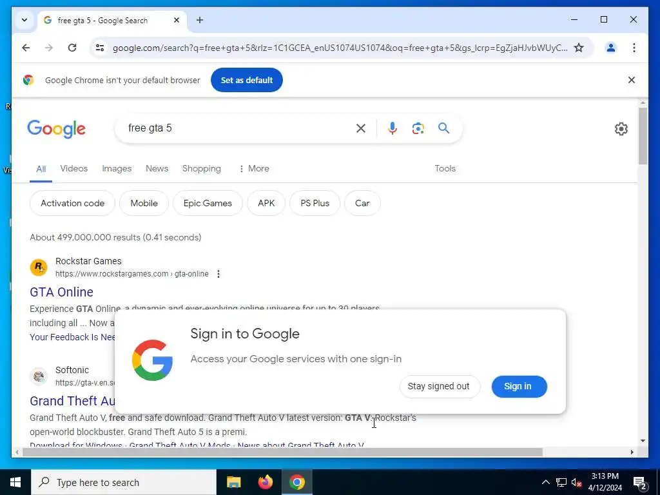Click the magnifying glass search icon
This screenshot has width=660, height=495.
443,128
